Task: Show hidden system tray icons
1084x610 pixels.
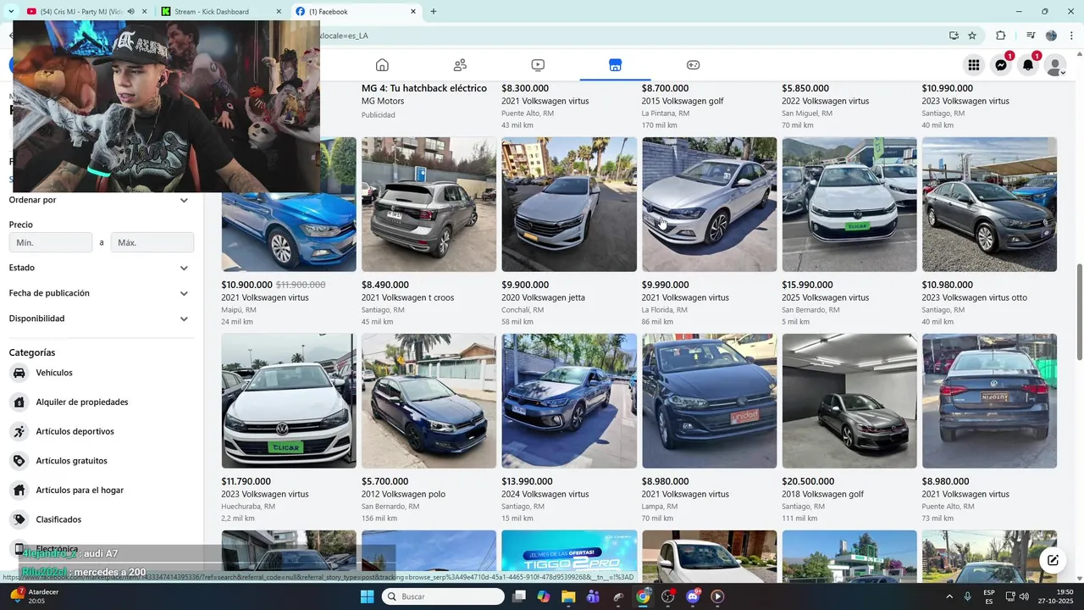Action: (949, 596)
